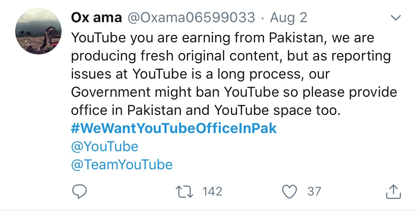This screenshot has height=214, width=418.
Task: Retweet using the retweet arrows icon
Action: (185, 191)
